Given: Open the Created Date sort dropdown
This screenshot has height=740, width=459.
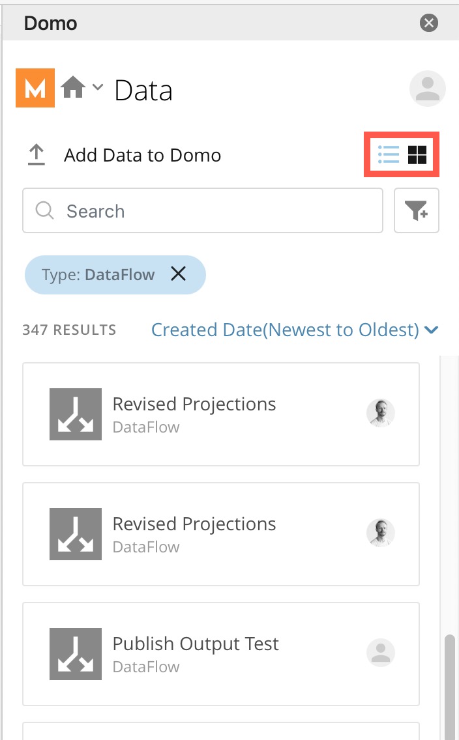Looking at the screenshot, I should (x=295, y=330).
